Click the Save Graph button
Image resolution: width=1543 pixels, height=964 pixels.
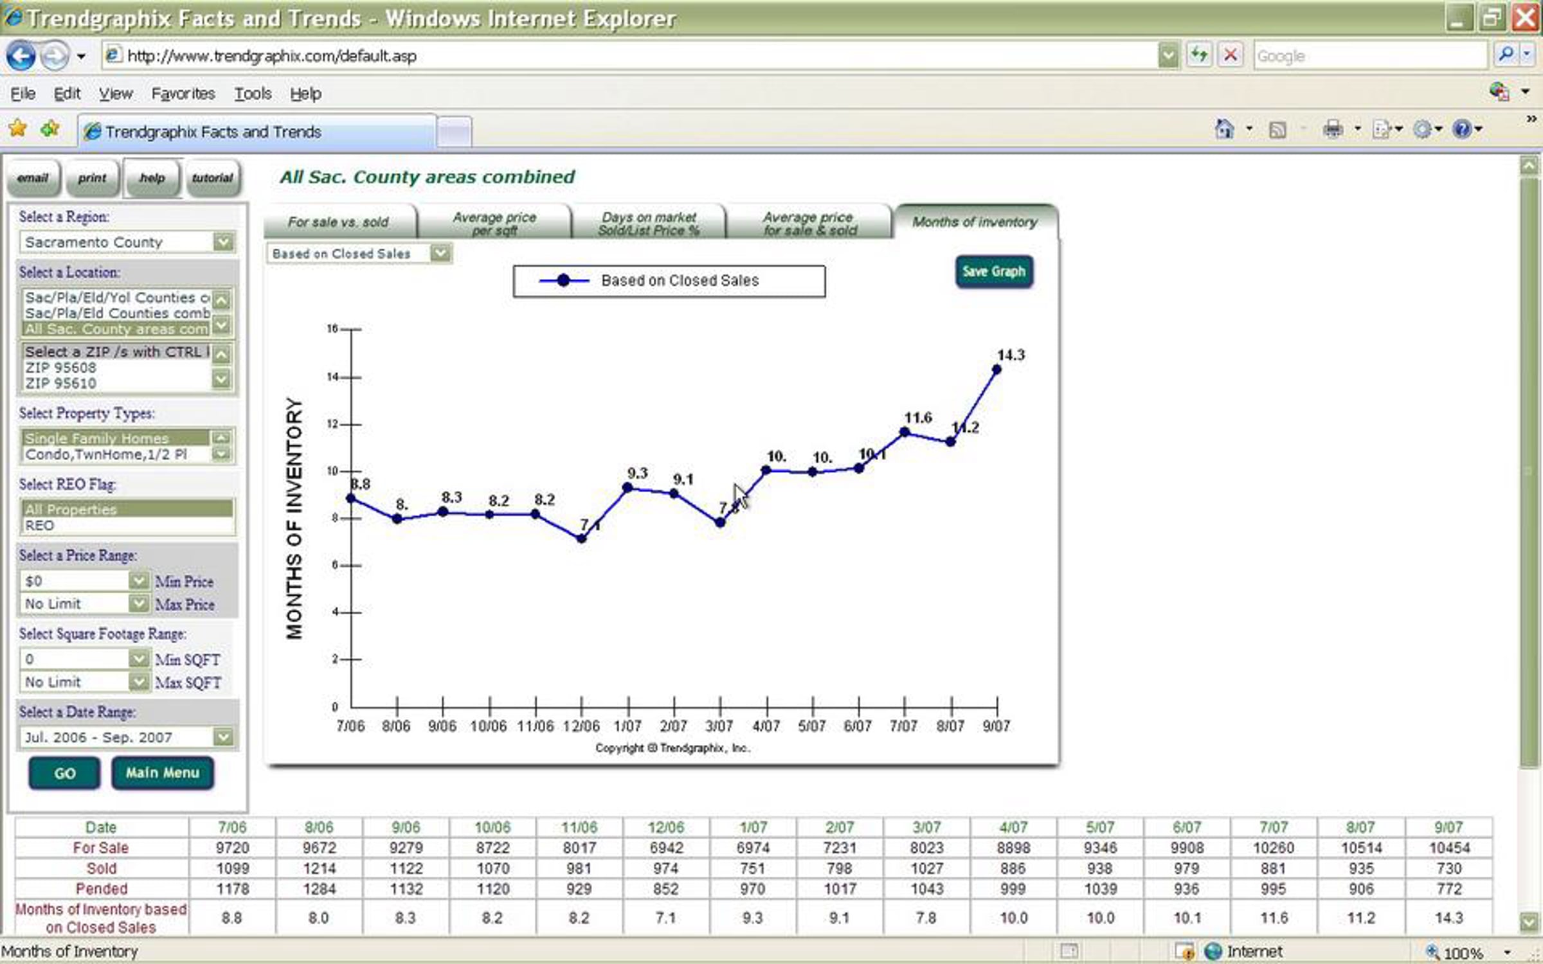point(993,272)
